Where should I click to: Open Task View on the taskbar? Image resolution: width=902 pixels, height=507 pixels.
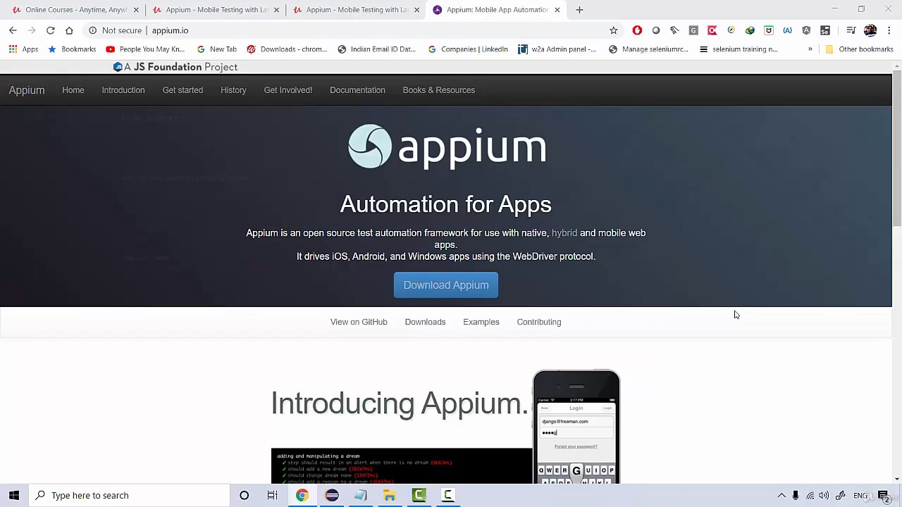point(272,495)
